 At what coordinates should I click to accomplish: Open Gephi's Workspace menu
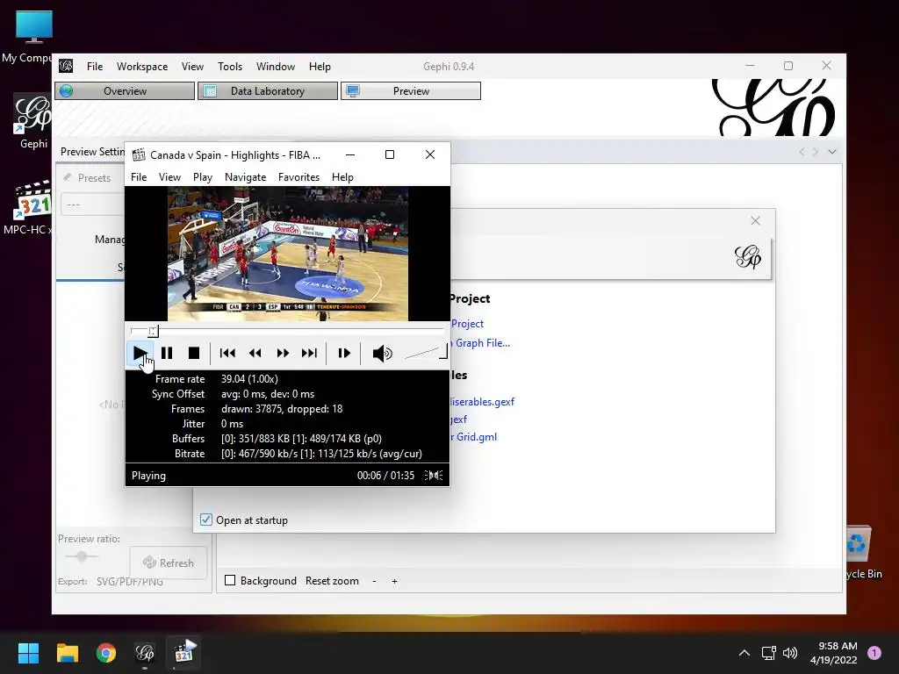(142, 67)
